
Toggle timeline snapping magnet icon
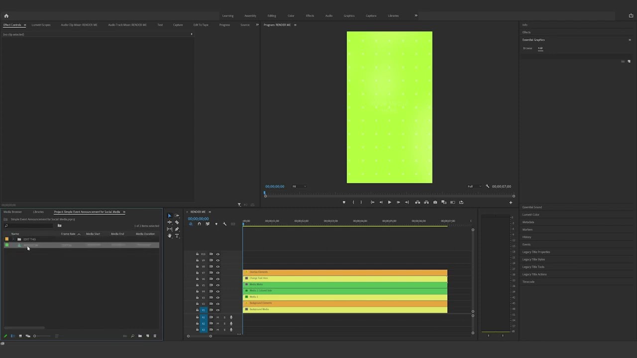point(199,224)
